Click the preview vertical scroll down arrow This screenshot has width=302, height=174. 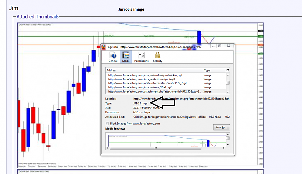click(228, 145)
